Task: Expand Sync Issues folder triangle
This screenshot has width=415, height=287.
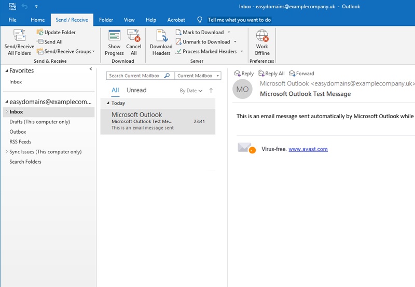Action: click(7, 152)
